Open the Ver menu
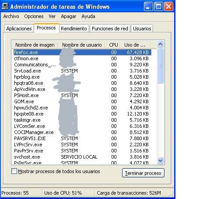The width and height of the screenshot is (224, 199). 52,16
